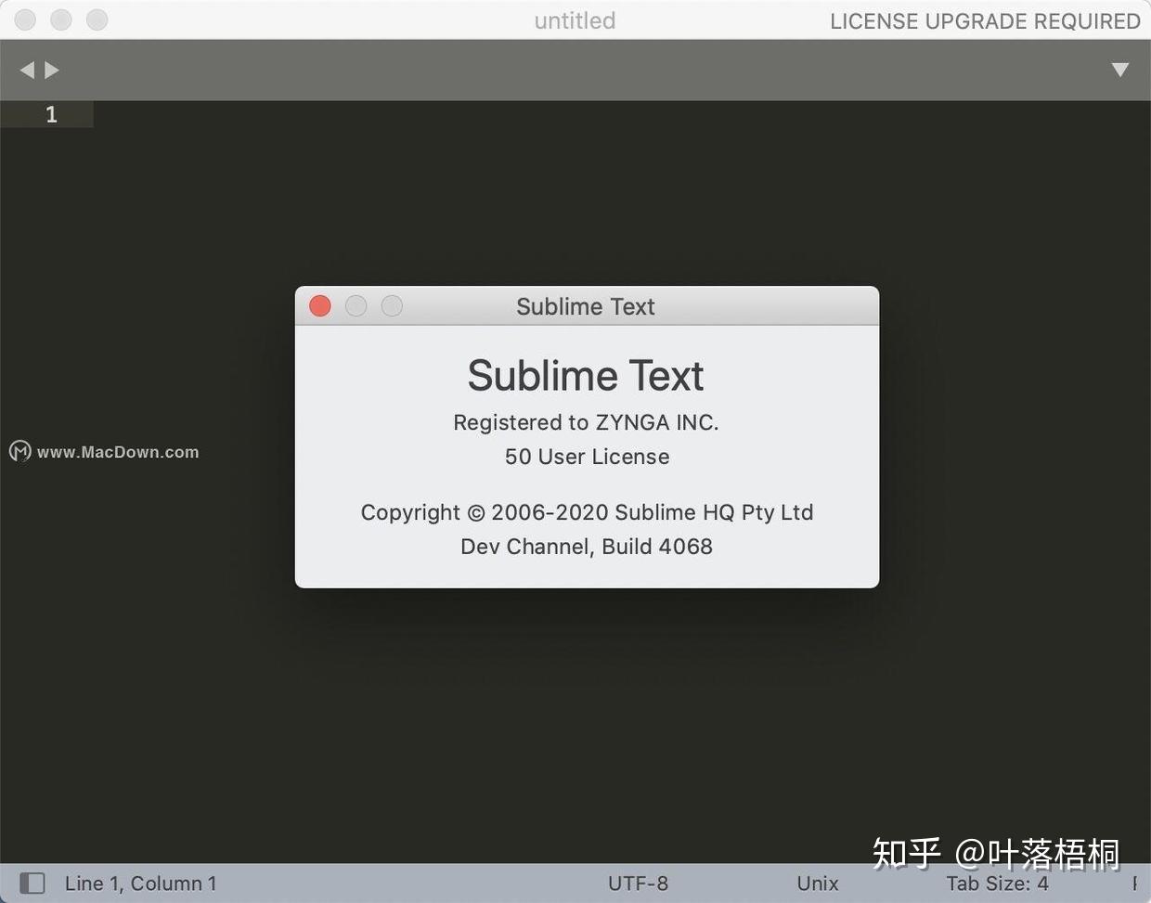
Task: Open the Tab Size: 4 settings menu
Action: [999, 883]
